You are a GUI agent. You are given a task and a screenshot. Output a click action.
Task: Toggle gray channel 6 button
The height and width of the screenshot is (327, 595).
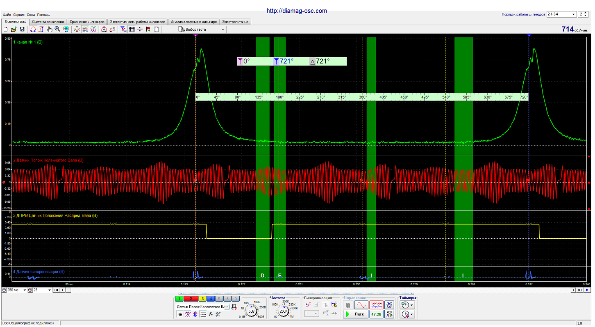point(227,298)
